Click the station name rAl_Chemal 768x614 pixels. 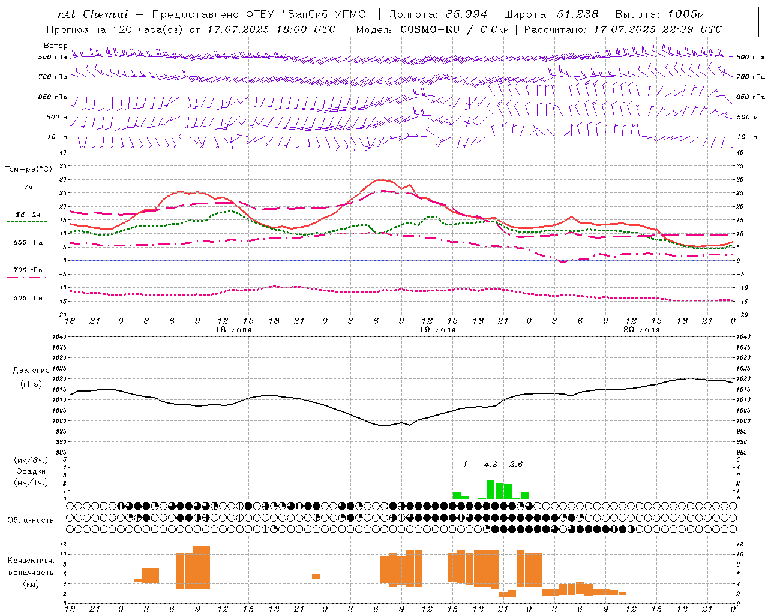pyautogui.click(x=93, y=14)
